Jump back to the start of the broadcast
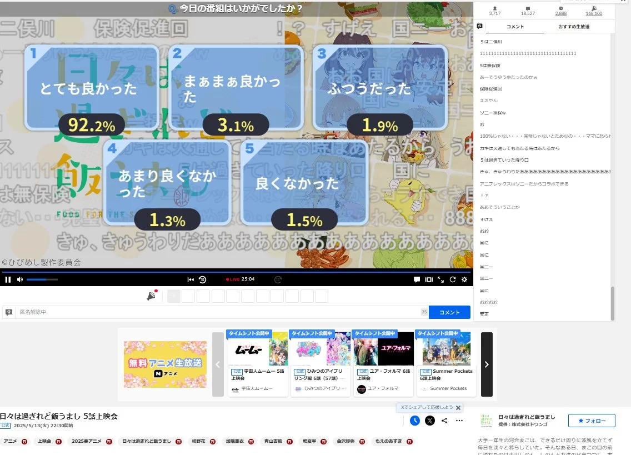 (191, 279)
